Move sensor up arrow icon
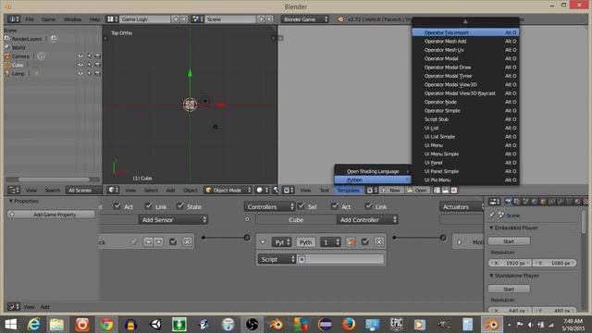This screenshot has height=333, width=592. [x=148, y=242]
